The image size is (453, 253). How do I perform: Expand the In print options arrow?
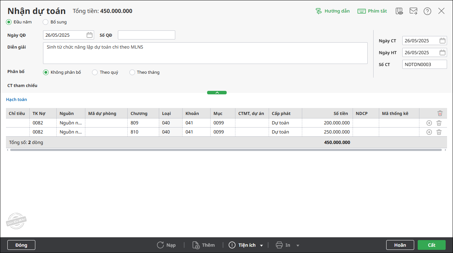[x=298, y=245]
